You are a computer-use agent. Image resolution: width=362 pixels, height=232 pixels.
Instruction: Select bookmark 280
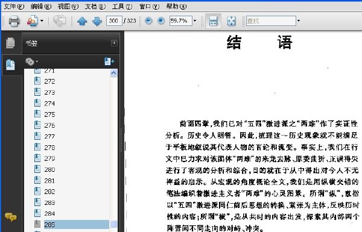(49, 170)
